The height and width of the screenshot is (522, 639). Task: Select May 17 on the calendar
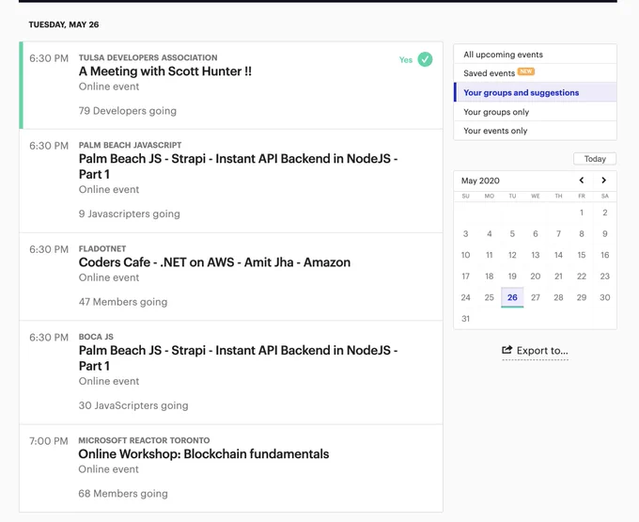point(465,277)
